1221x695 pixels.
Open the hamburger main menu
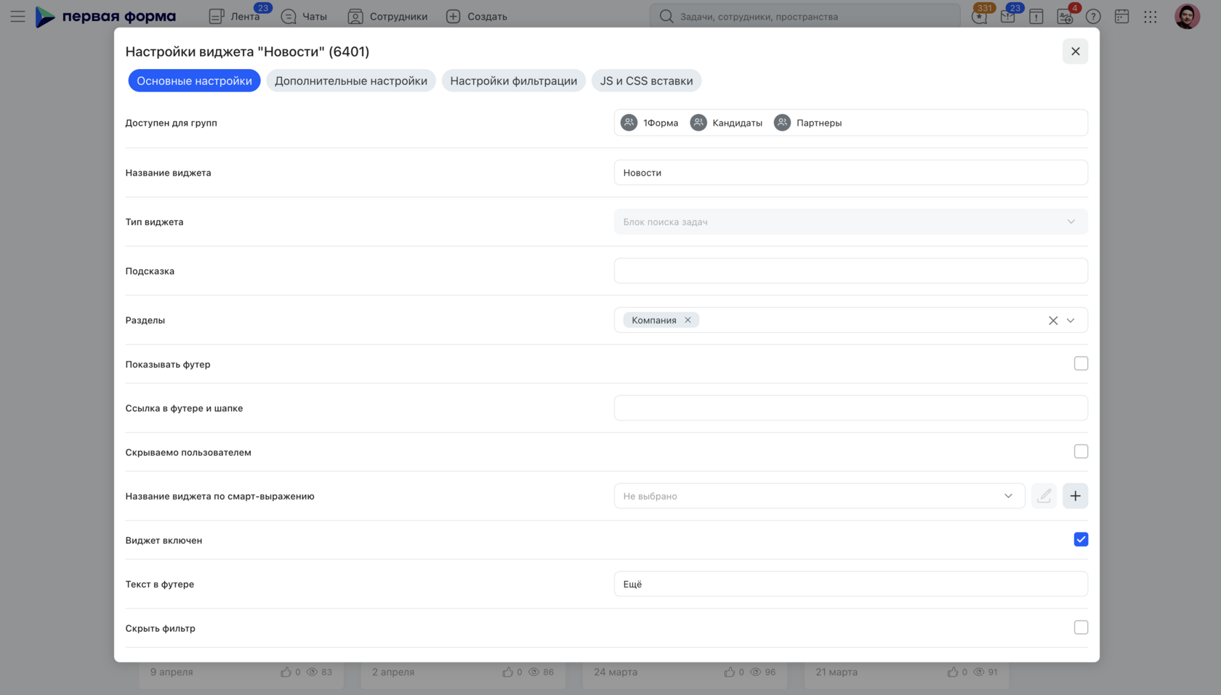coord(17,16)
